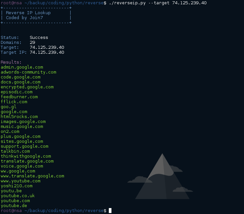Select the youtu.be entry
The height and width of the screenshot is (214, 244).
coord(11,191)
